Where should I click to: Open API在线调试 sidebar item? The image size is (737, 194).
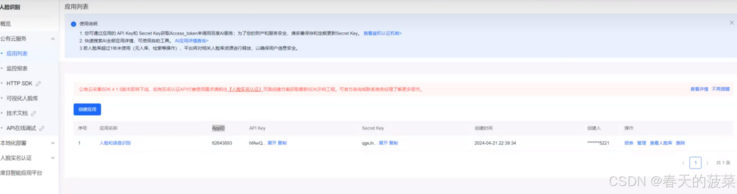click(21, 128)
